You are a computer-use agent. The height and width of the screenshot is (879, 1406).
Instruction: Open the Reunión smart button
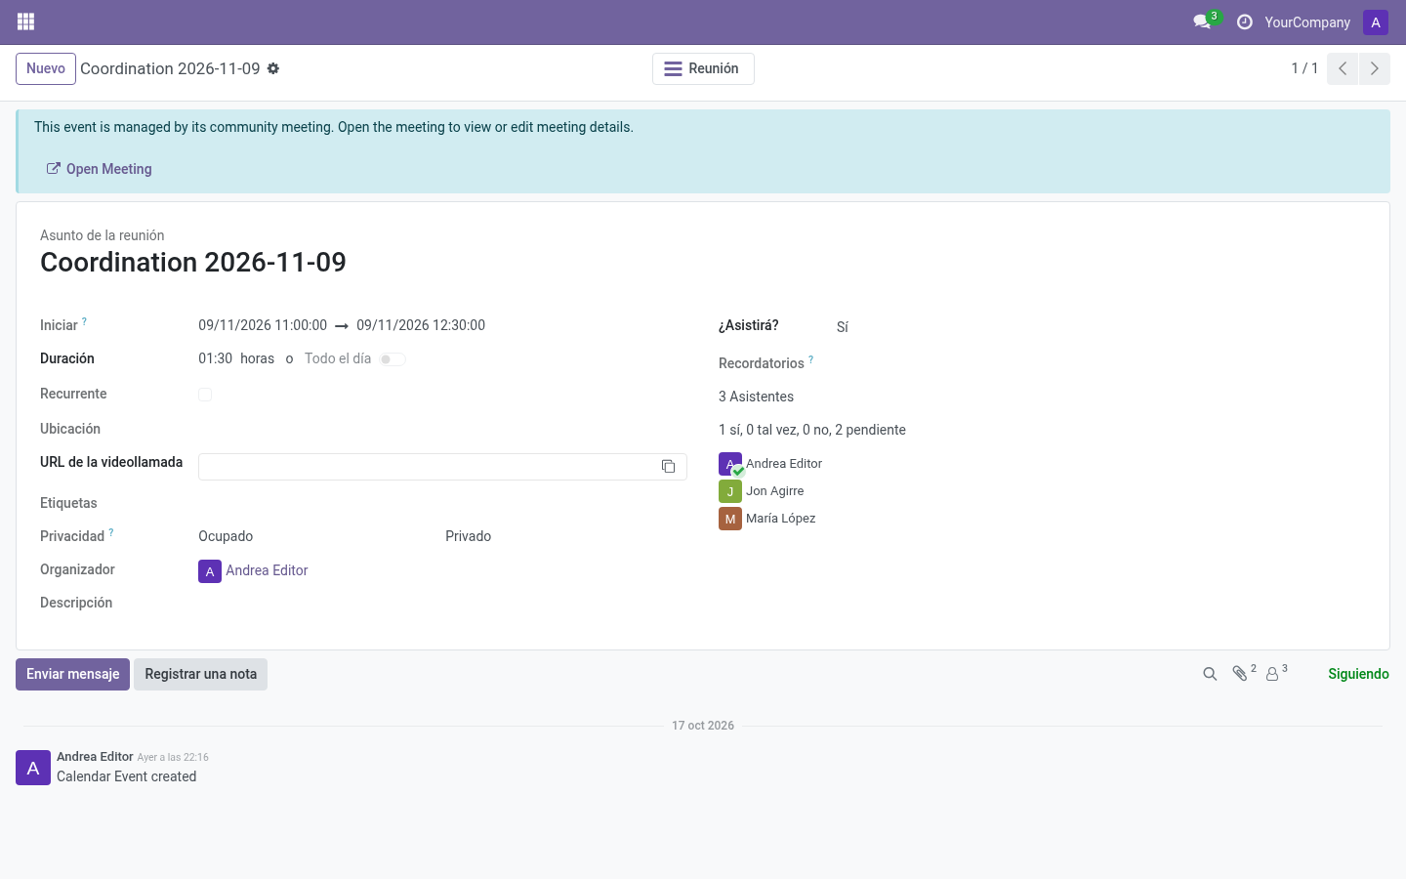coord(703,68)
